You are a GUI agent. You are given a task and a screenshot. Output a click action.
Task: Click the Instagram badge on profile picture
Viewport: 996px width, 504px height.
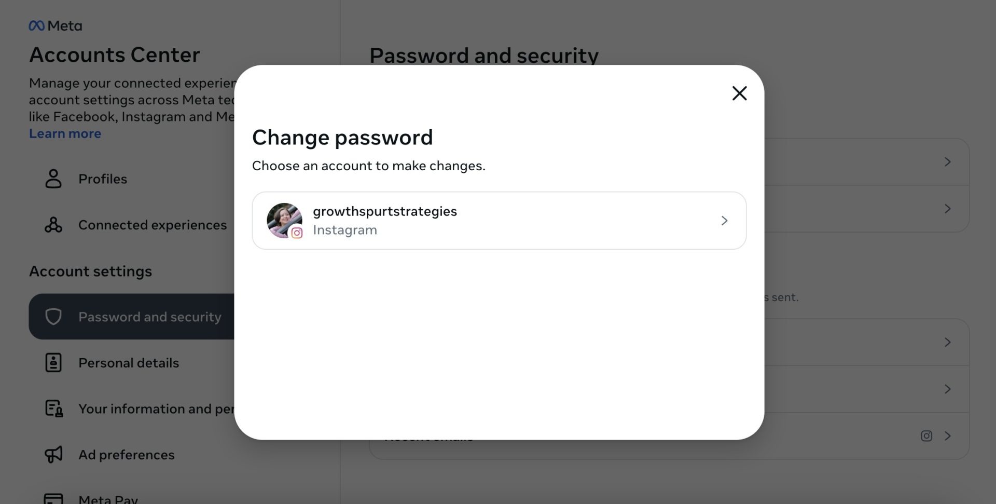tap(297, 233)
